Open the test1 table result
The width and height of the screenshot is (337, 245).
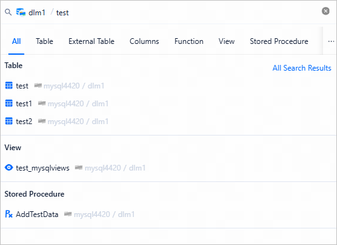(24, 104)
